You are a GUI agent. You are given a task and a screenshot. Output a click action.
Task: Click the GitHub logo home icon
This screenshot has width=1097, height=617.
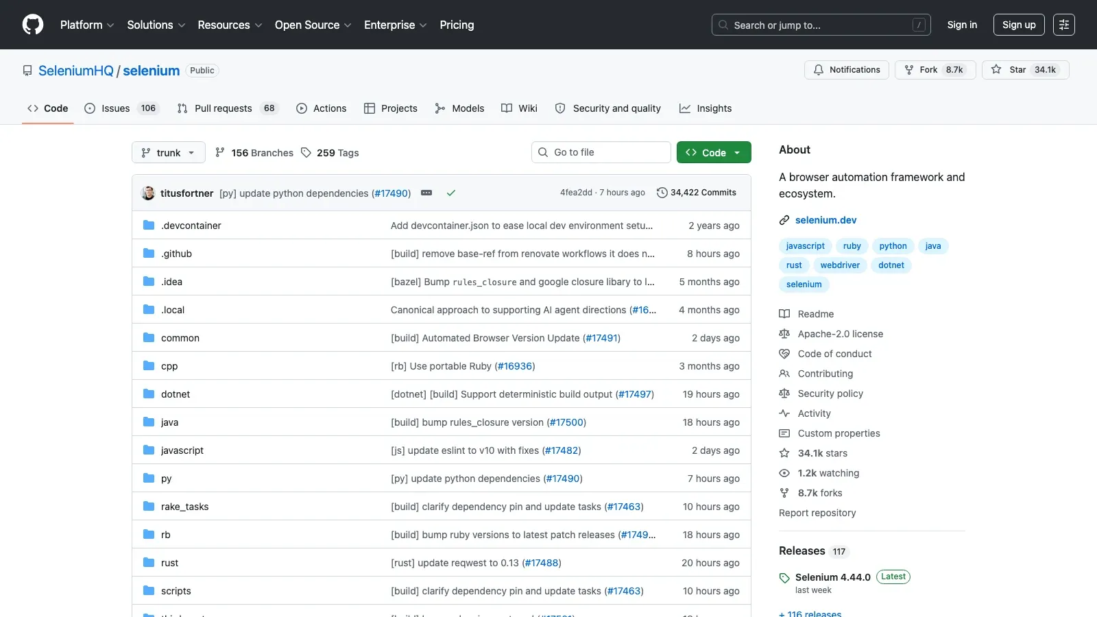[33, 25]
